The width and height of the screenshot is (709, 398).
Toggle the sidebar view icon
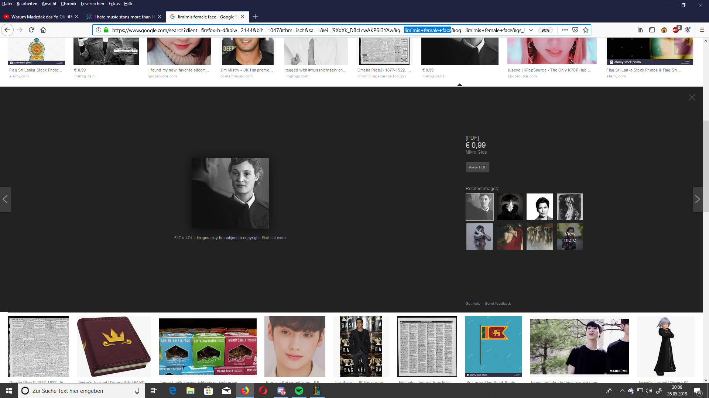click(x=652, y=30)
